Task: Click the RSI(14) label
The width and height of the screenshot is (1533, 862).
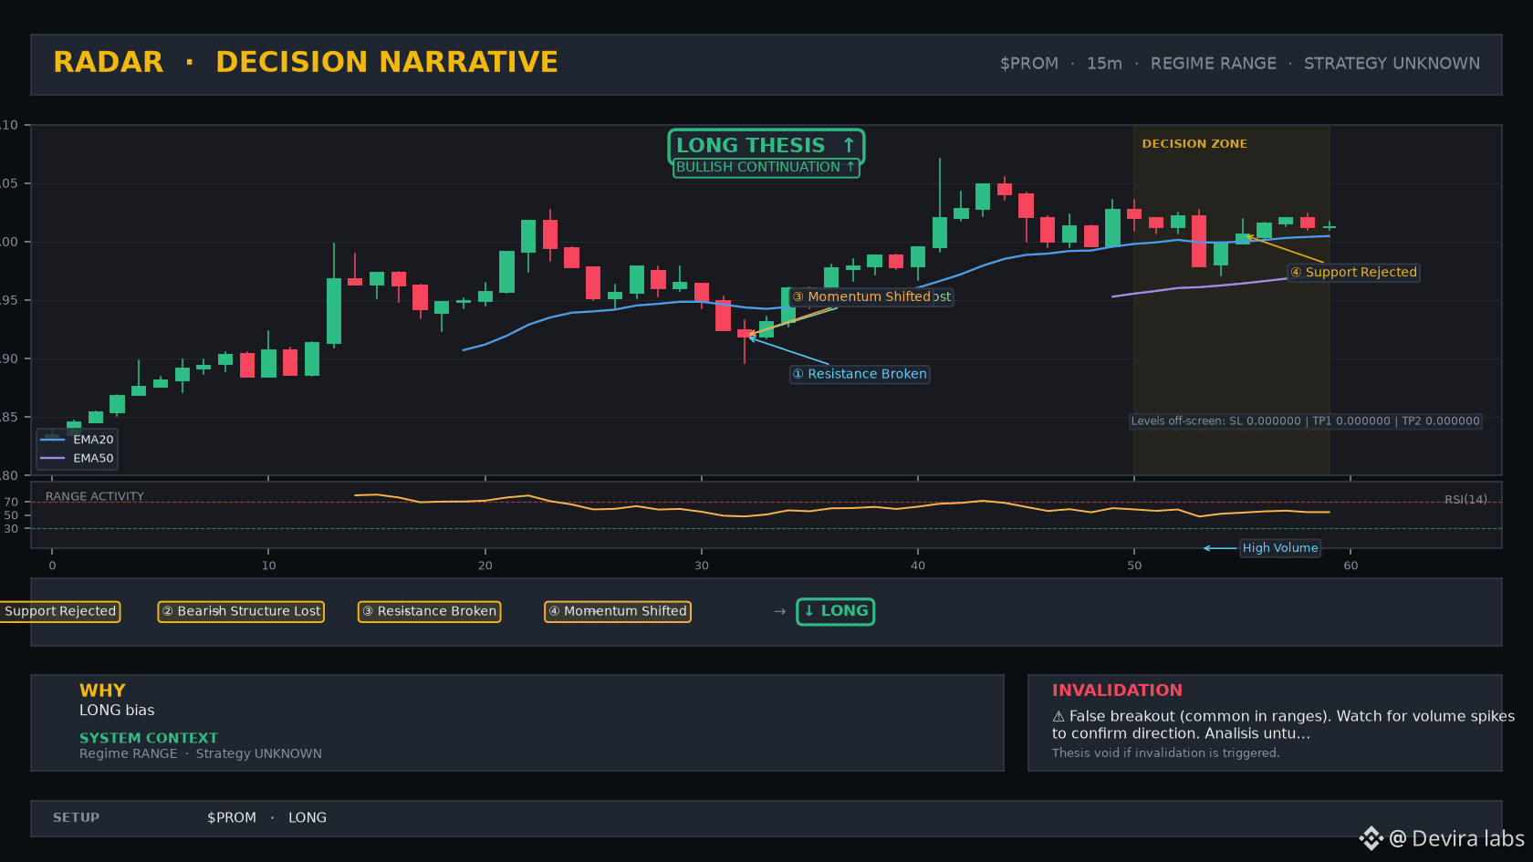Action: (x=1465, y=499)
